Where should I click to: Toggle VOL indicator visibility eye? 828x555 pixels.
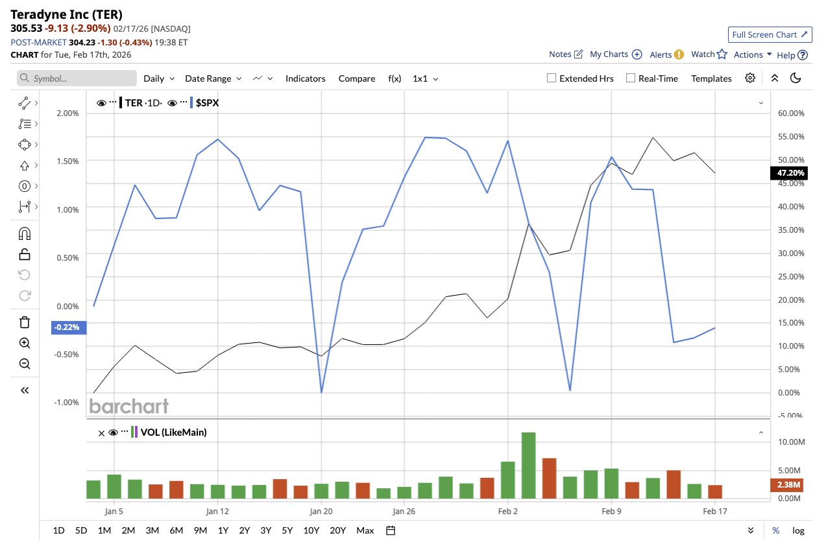point(113,432)
